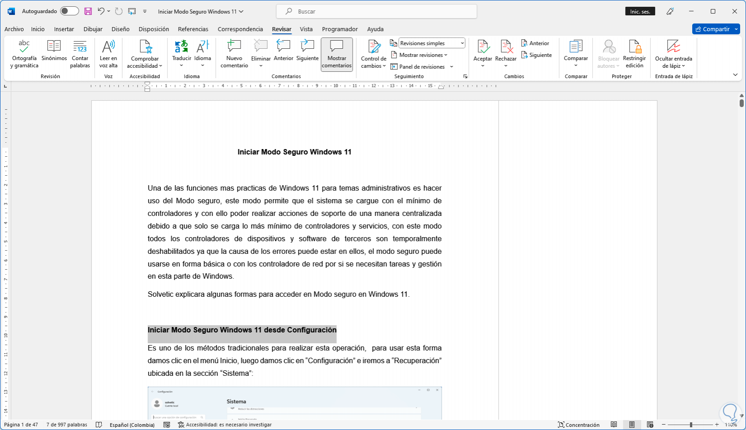This screenshot has height=430, width=746.
Task: Open Ortografía y gramática spell checker
Action: tap(24, 54)
